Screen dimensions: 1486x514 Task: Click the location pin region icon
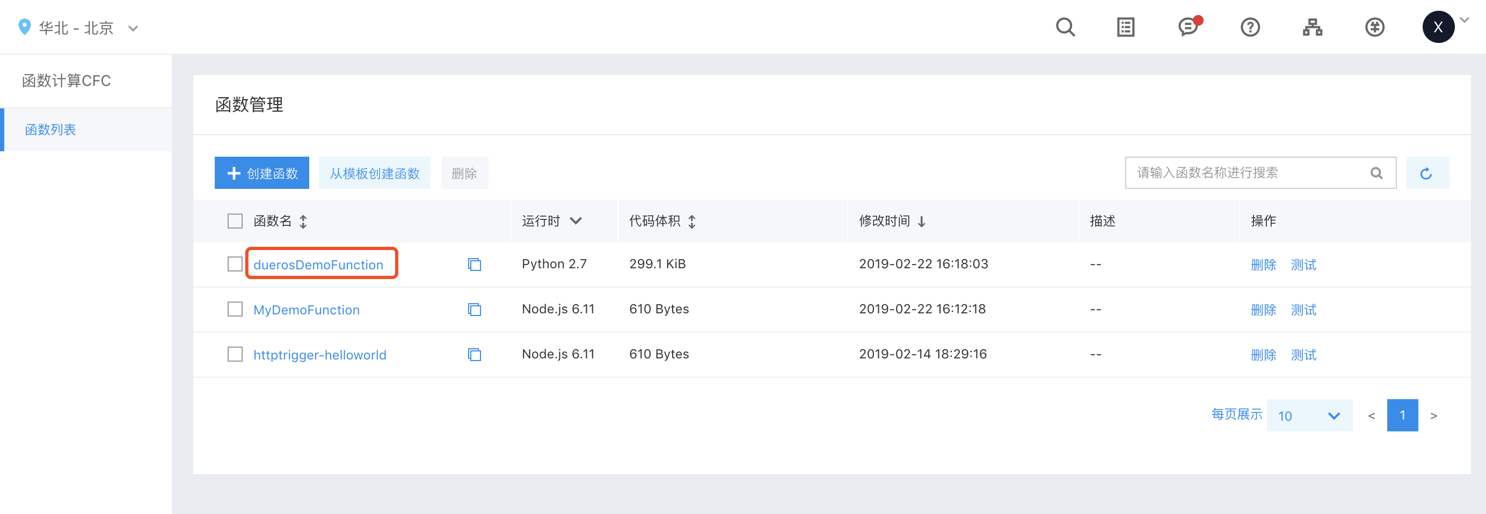(24, 27)
